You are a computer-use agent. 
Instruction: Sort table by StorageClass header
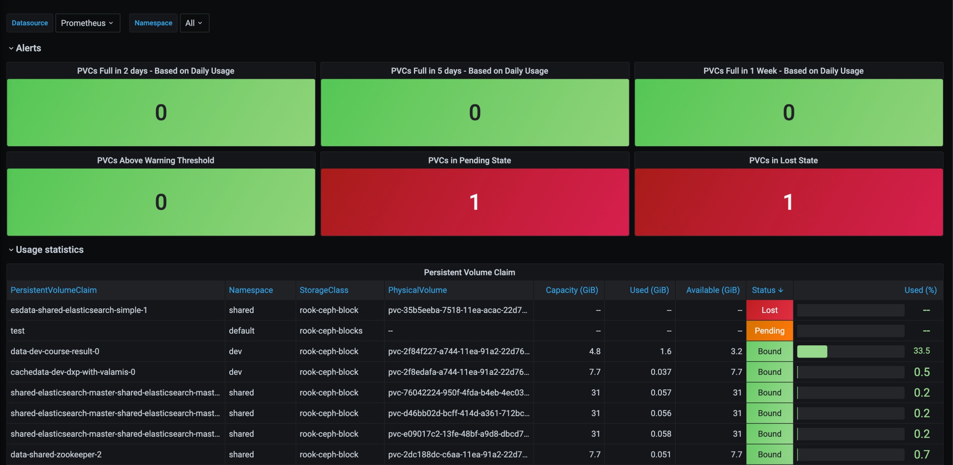324,290
